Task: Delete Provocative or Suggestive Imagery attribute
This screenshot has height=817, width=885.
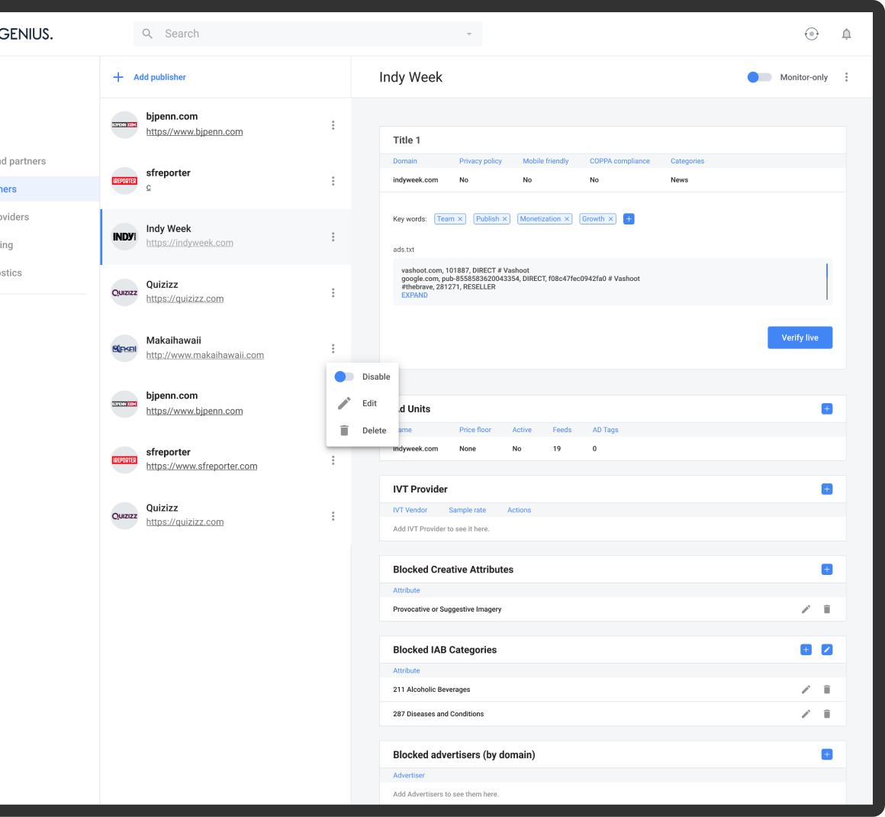Action: tap(827, 609)
